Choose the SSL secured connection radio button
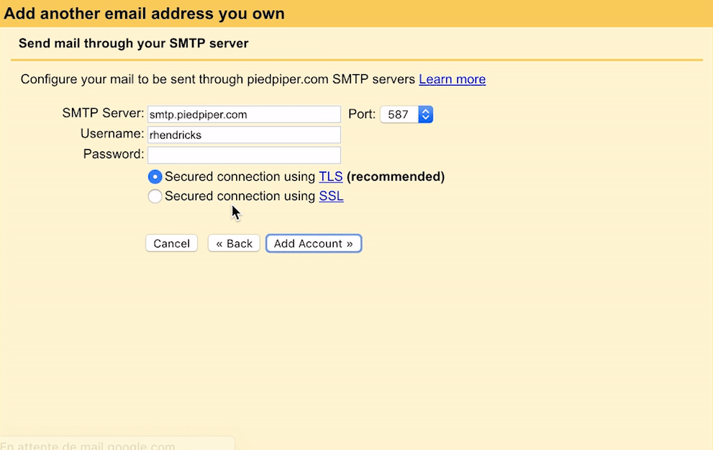This screenshot has width=713, height=450. click(x=155, y=197)
